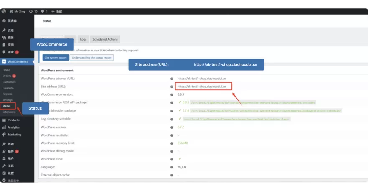
Task: Select the Status submenu item
Action: pos(7,106)
